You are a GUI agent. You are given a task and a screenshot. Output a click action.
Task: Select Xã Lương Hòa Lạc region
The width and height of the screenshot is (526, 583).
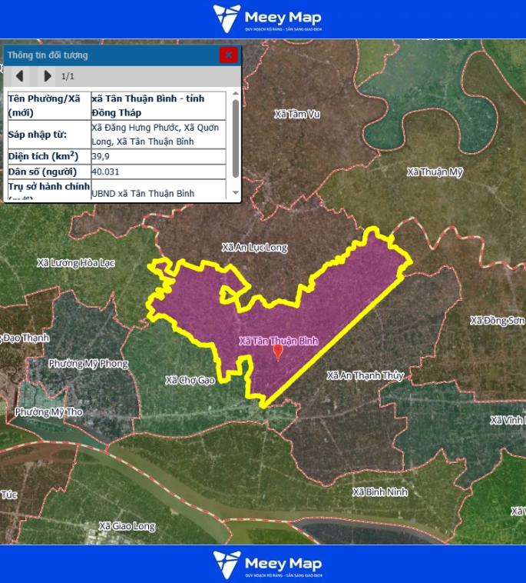(x=75, y=263)
